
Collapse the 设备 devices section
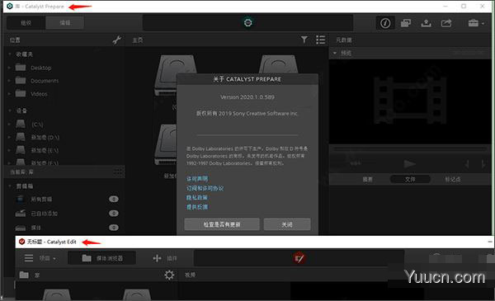[9, 111]
